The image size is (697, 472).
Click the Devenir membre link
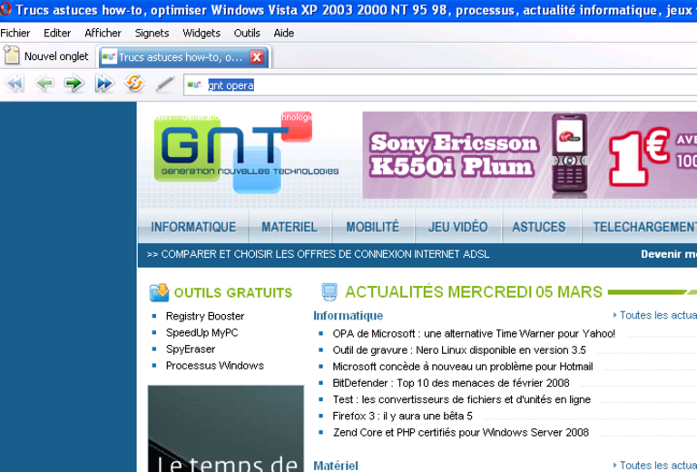pyautogui.click(x=669, y=254)
